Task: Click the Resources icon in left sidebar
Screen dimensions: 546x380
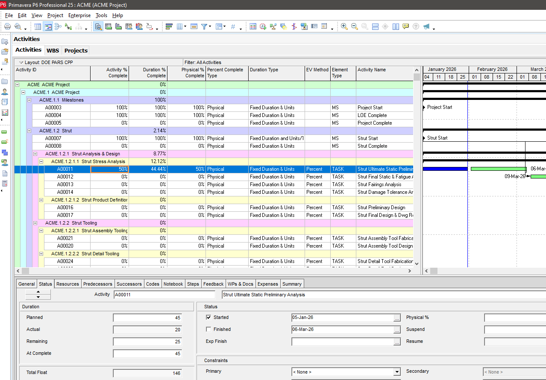Action: (5, 92)
